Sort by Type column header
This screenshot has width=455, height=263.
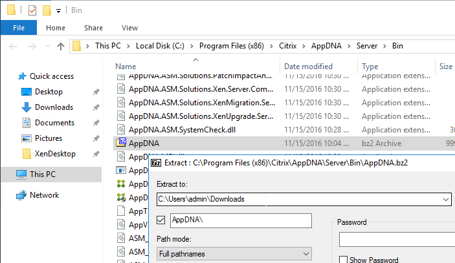coord(370,67)
